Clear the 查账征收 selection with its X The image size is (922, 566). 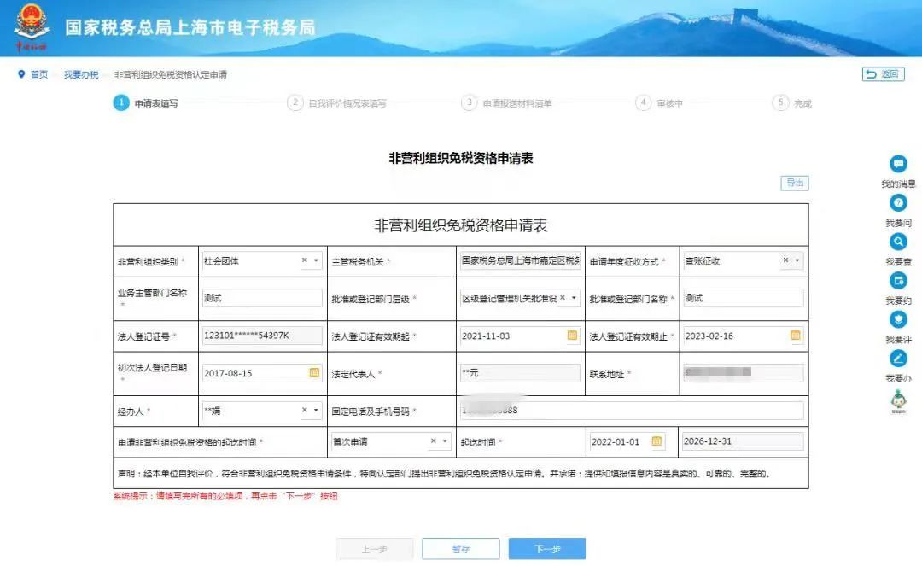[x=785, y=260]
